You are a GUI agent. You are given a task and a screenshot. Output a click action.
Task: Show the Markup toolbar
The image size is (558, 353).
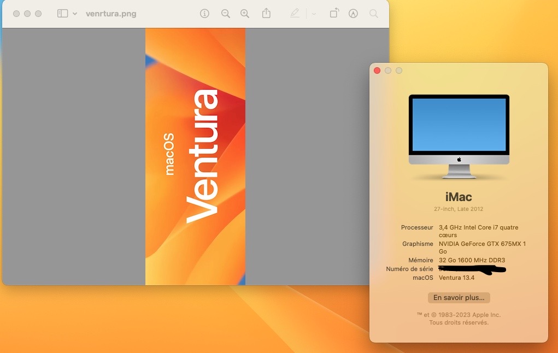tap(353, 14)
